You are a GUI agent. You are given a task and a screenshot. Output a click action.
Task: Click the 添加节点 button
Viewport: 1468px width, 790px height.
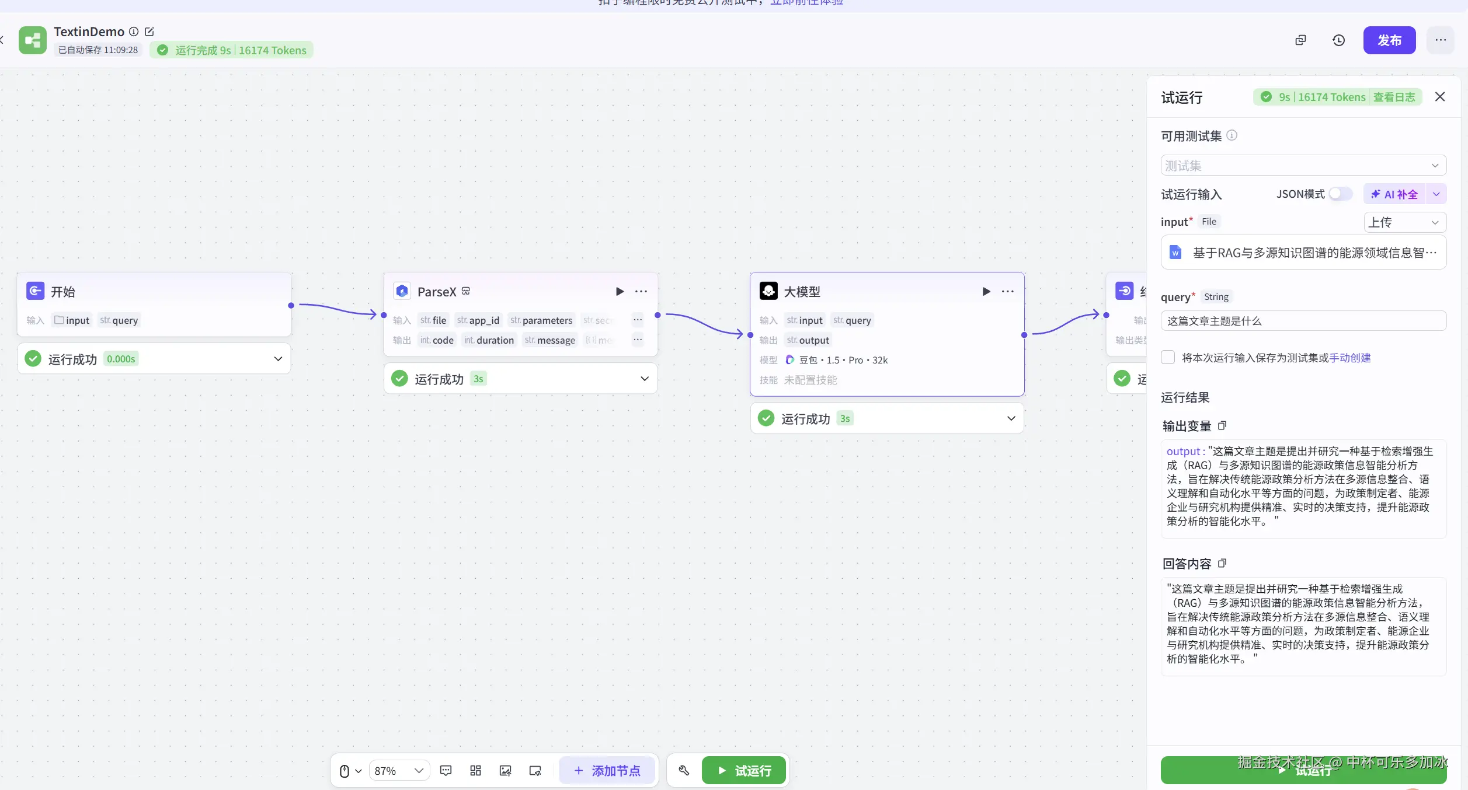click(x=607, y=770)
